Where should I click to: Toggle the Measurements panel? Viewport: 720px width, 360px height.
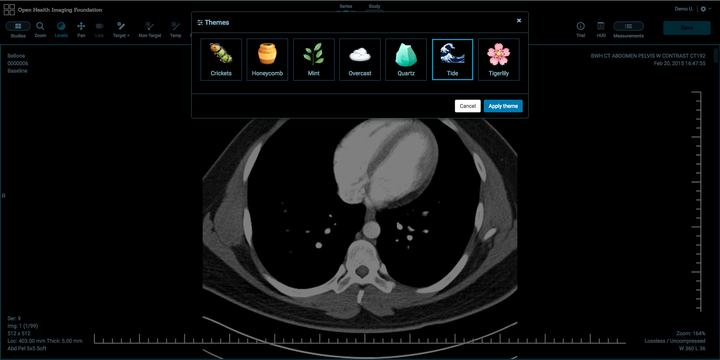pos(628,30)
